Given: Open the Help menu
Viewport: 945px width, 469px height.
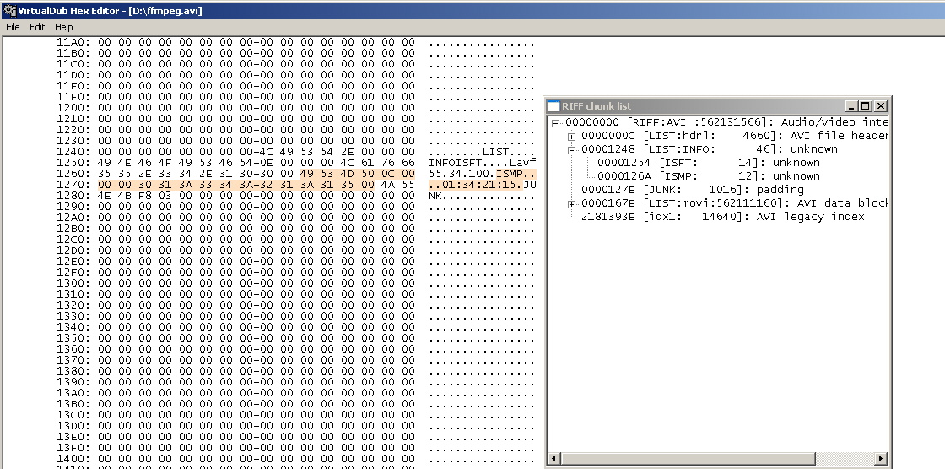Looking at the screenshot, I should click(64, 27).
